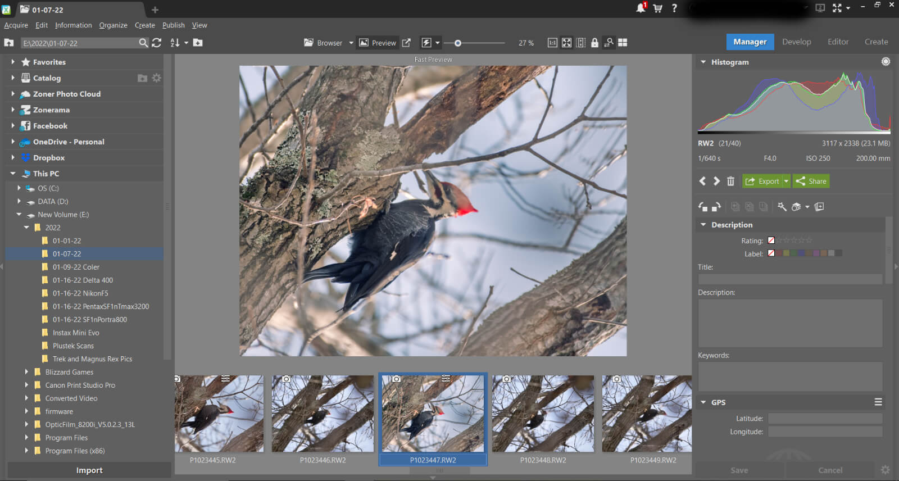Switch to the Develop tab
The image size is (899, 481).
[796, 42]
